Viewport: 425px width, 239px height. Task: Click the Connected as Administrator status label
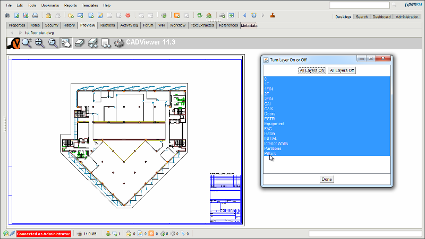point(44,234)
